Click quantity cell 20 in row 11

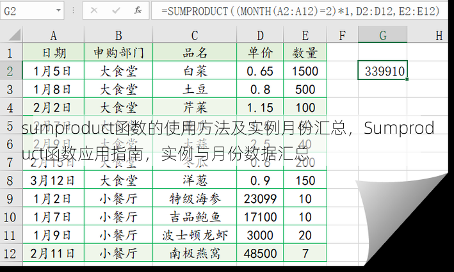305,235
